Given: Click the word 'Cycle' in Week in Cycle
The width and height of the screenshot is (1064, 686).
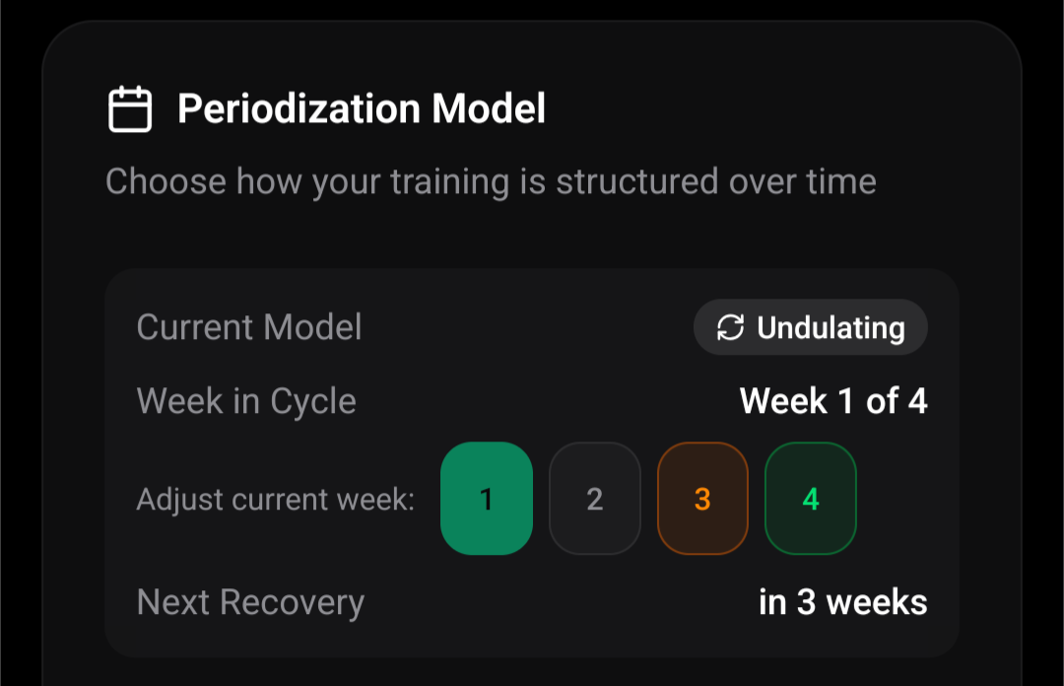Looking at the screenshot, I should 313,401.
